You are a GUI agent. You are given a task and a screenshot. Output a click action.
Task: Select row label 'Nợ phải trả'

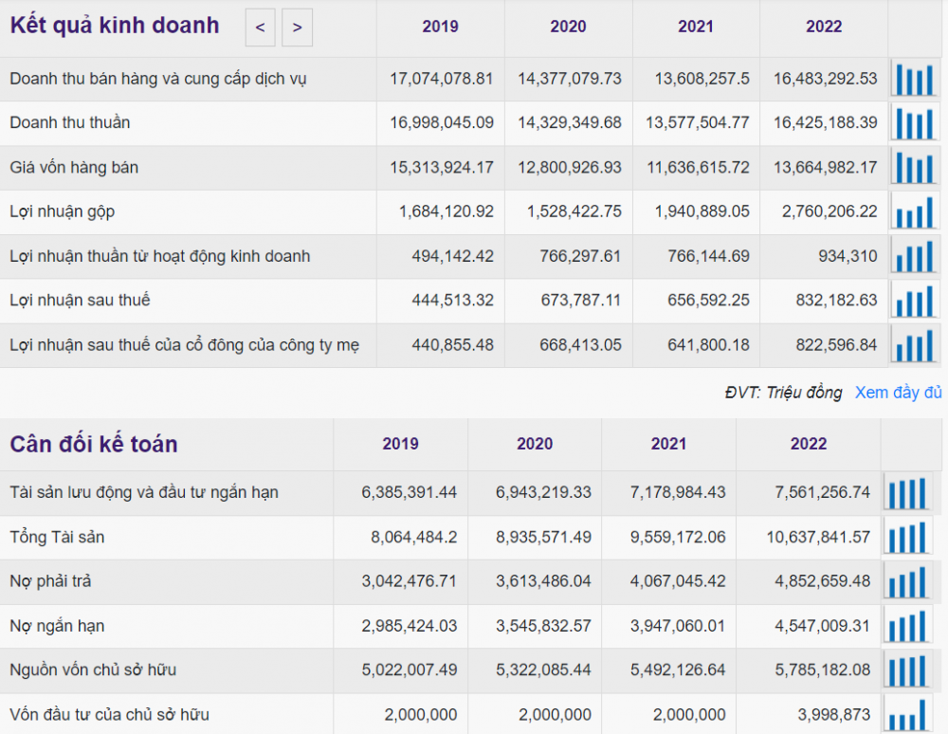51,581
